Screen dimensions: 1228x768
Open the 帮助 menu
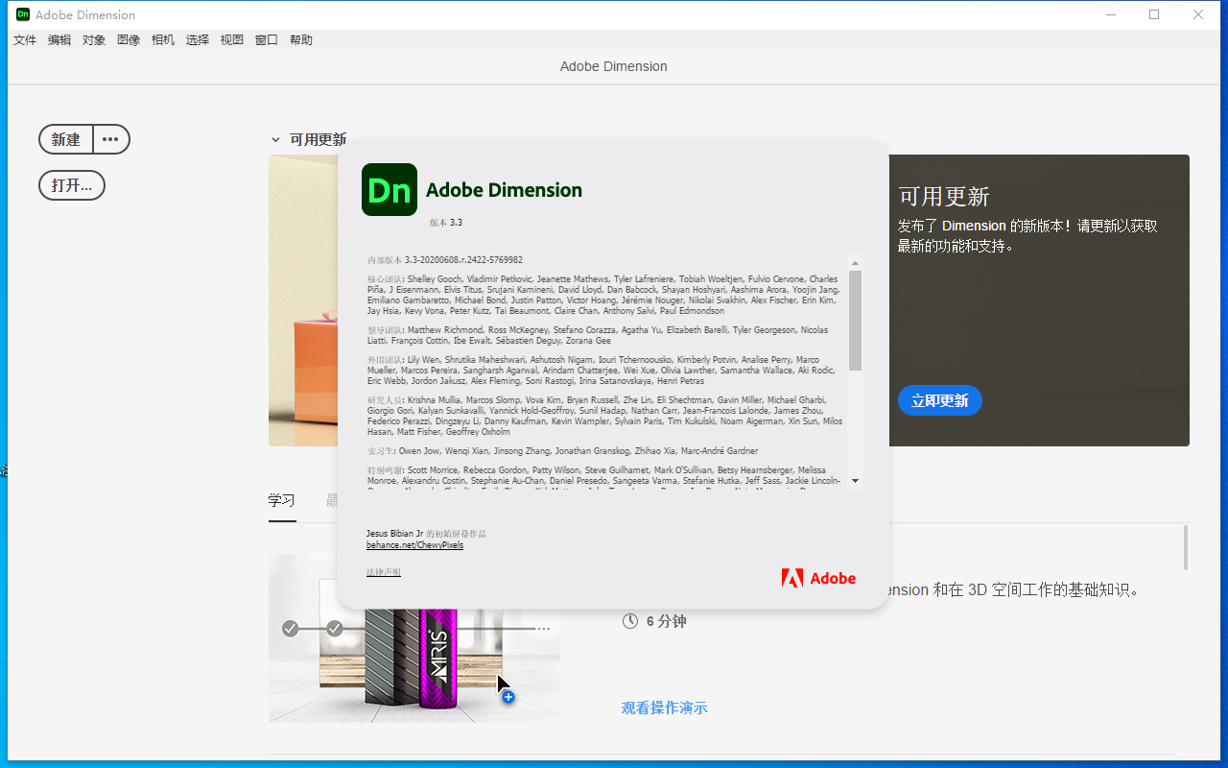click(x=300, y=39)
